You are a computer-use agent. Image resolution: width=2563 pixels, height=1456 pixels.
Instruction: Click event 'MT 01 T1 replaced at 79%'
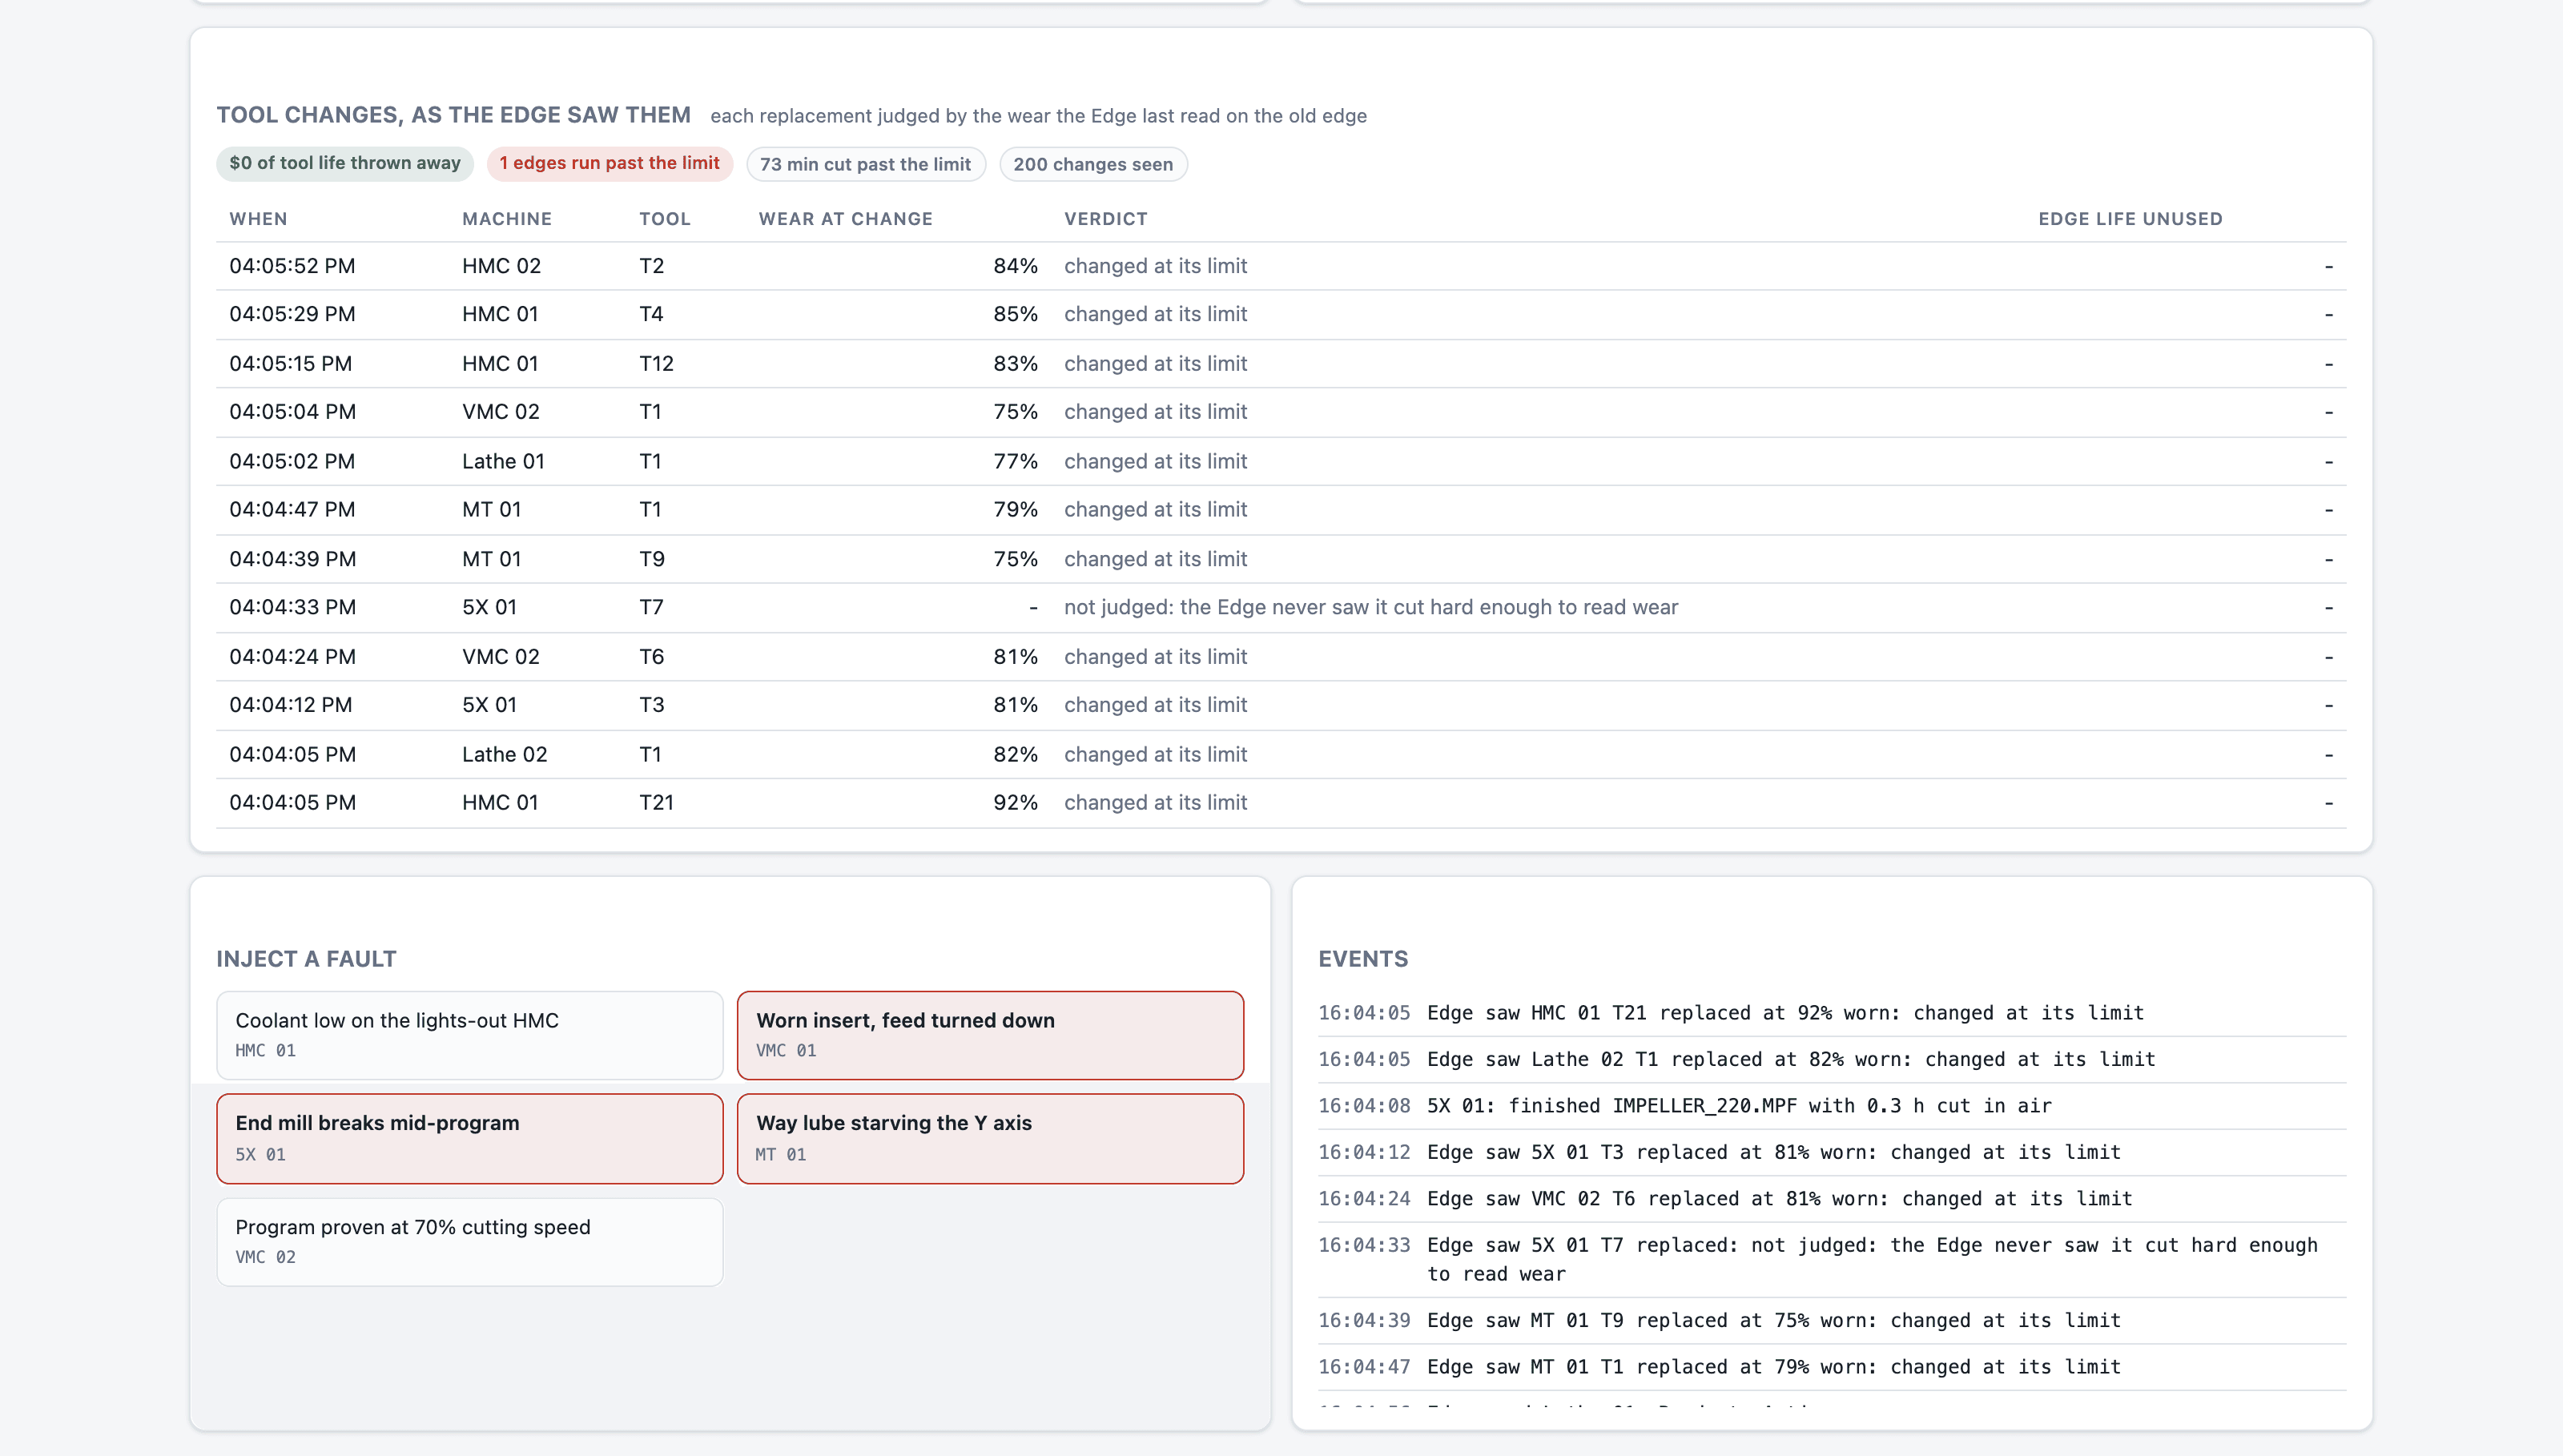pyautogui.click(x=1831, y=1367)
